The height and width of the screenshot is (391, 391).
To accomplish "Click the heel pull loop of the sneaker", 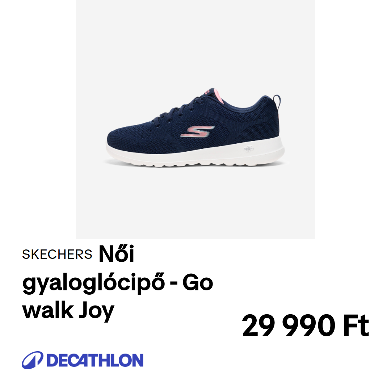I will click(x=277, y=102).
